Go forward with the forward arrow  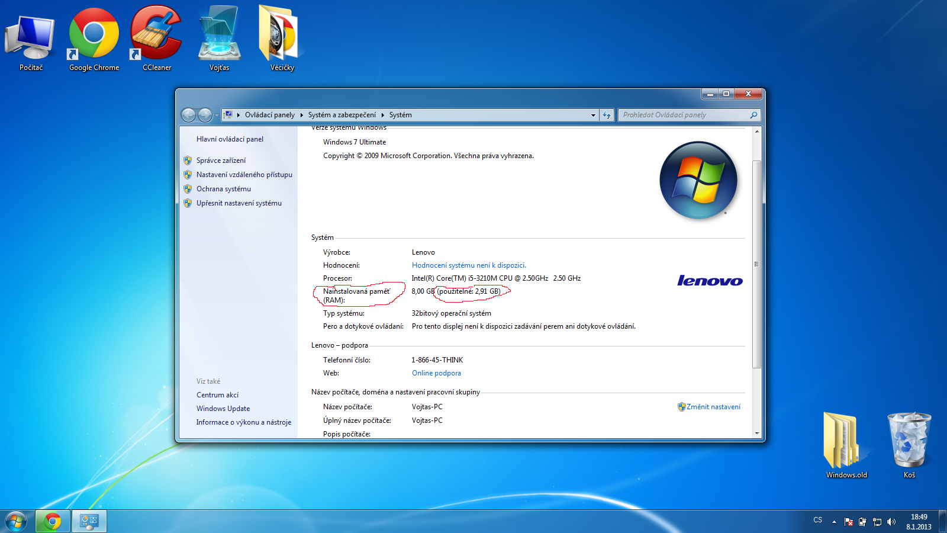click(x=205, y=115)
